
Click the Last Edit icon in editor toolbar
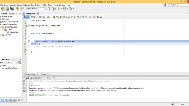pos(40,17)
